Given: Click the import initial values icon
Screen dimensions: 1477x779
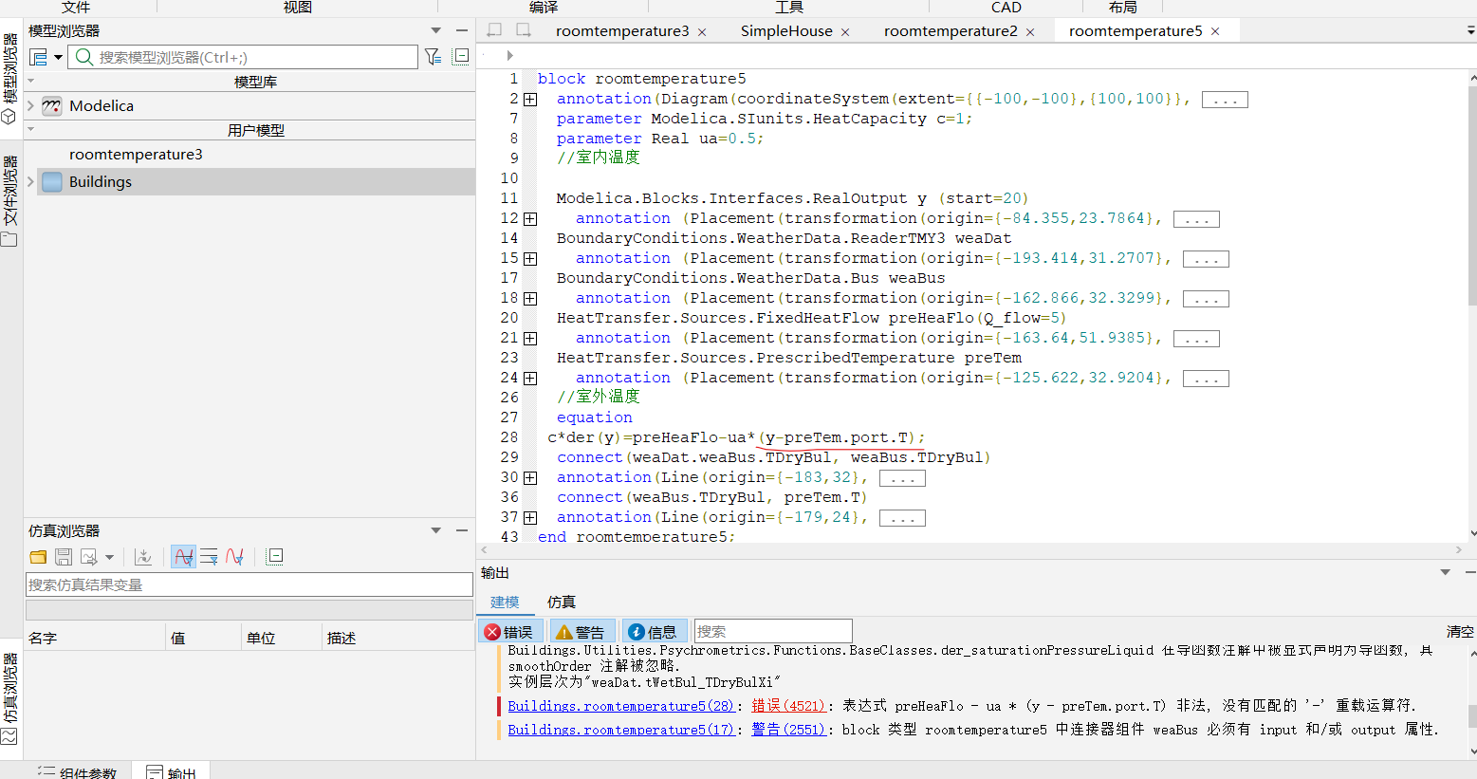Looking at the screenshot, I should point(143,557).
